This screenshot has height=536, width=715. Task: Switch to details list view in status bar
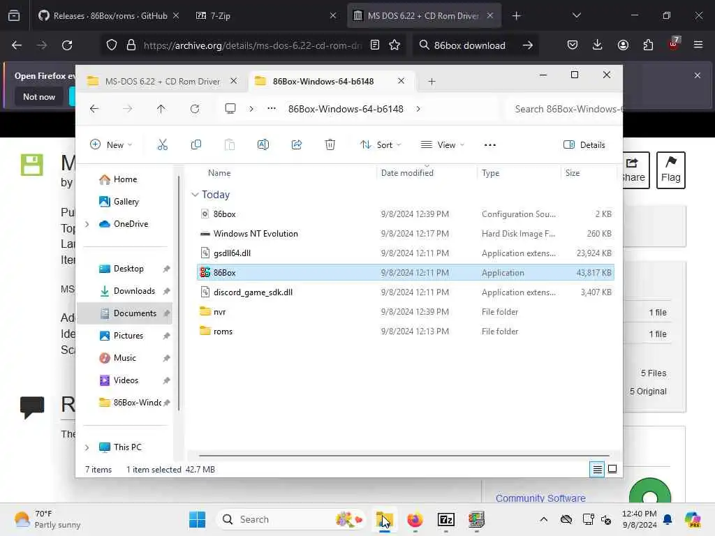598,469
